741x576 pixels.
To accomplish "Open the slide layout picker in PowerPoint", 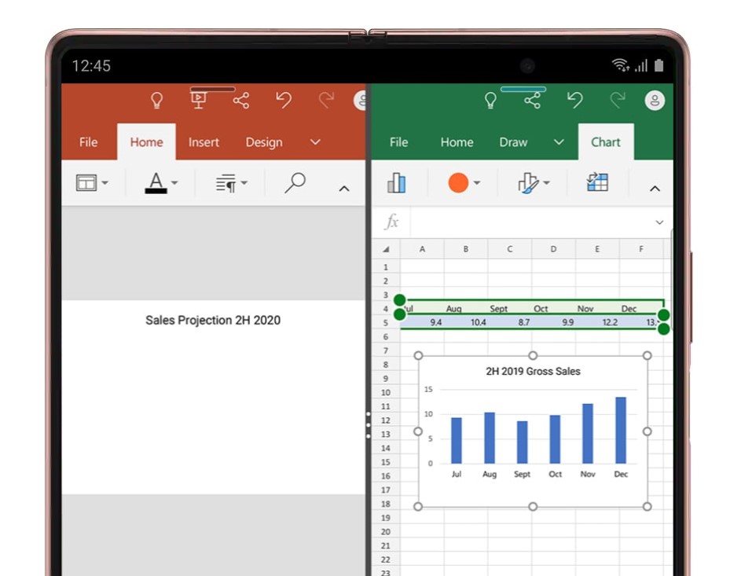I will click(x=86, y=182).
